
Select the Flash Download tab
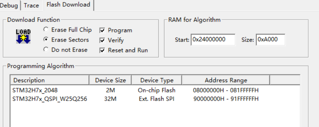tap(68, 5)
